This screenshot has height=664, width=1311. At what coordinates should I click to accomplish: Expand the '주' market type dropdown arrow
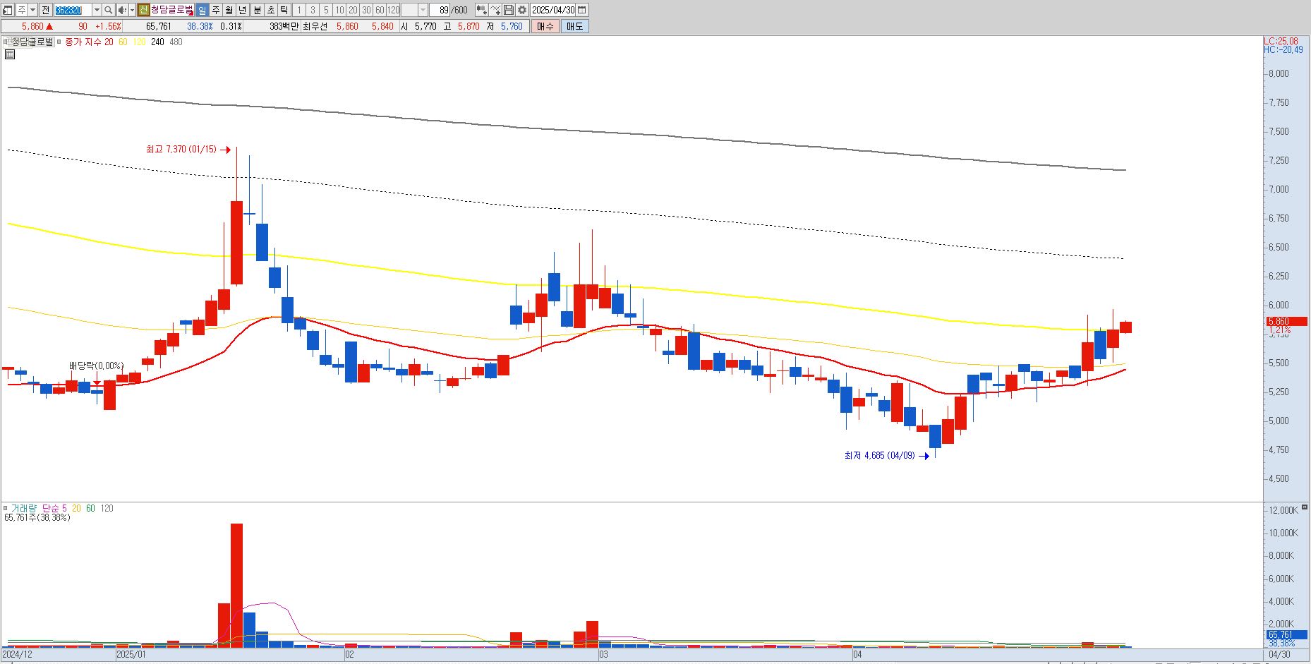[32, 10]
